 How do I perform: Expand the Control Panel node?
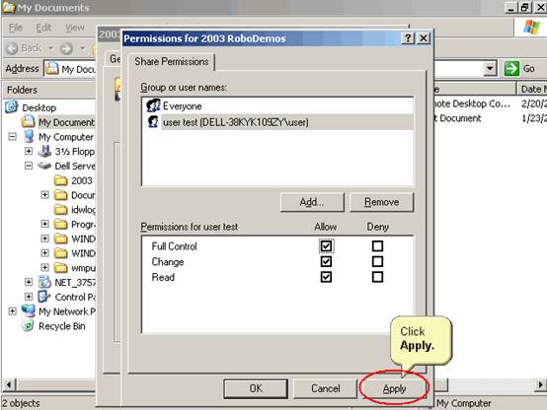[x=29, y=297]
